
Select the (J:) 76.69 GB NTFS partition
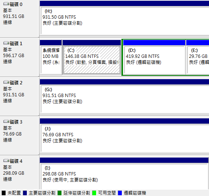pyautogui.click(x=124, y=138)
